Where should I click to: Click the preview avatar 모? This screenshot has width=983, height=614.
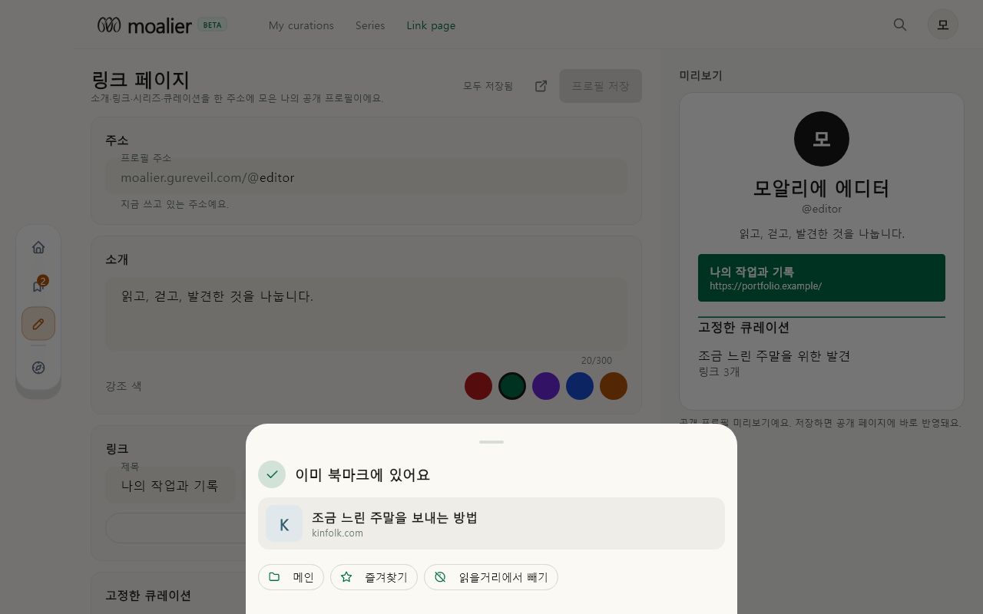(x=822, y=139)
